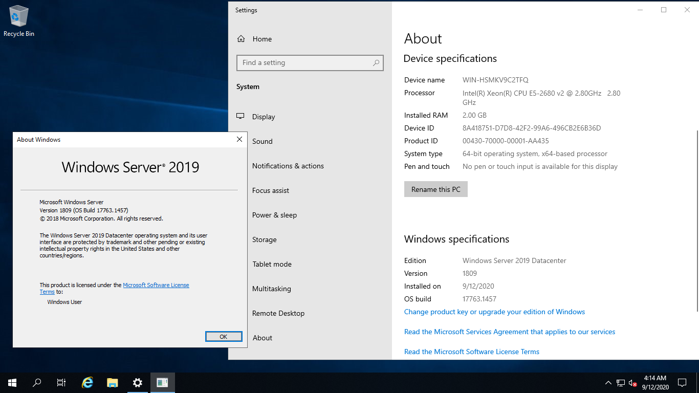Launch Internet Explorer from the taskbar
The image size is (699, 393).
(88, 382)
